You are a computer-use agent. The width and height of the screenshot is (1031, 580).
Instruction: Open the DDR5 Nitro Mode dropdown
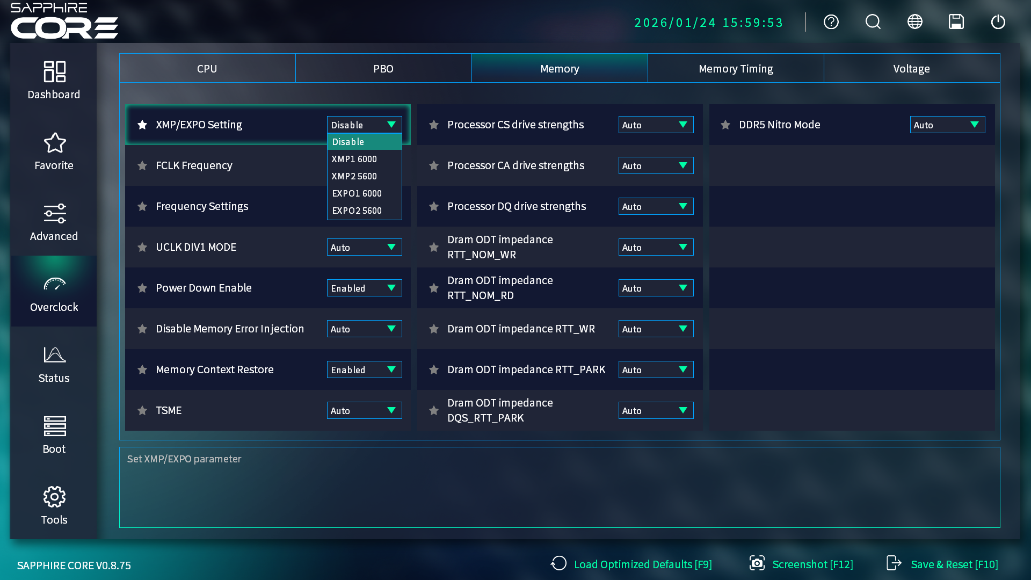[947, 125]
